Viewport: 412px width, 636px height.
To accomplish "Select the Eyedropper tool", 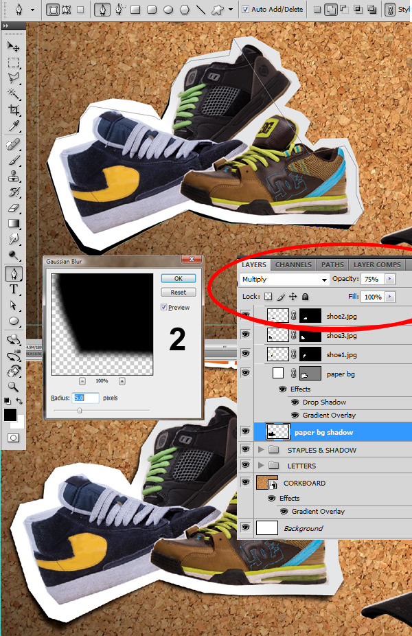I will click(x=14, y=126).
